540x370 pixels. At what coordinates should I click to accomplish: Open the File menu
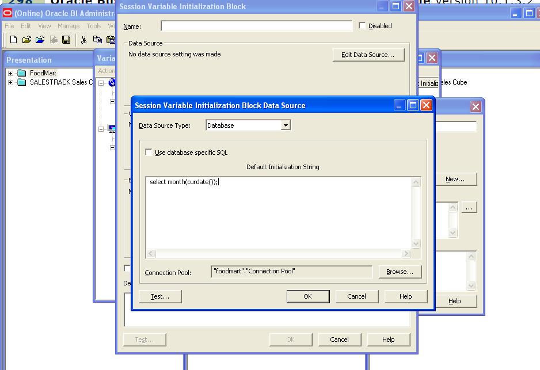9,26
